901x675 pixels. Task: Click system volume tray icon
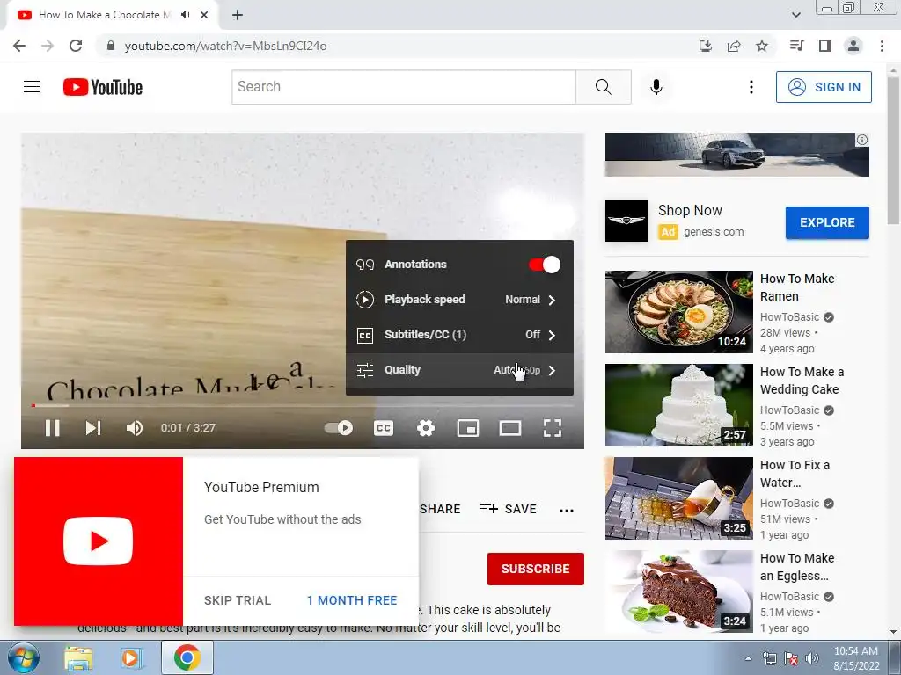click(x=812, y=658)
